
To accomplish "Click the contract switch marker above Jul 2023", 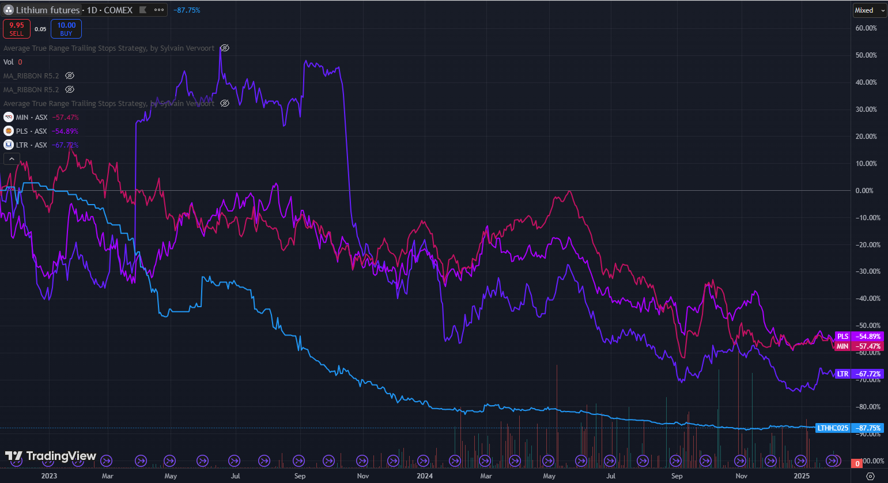I will (x=235, y=461).
